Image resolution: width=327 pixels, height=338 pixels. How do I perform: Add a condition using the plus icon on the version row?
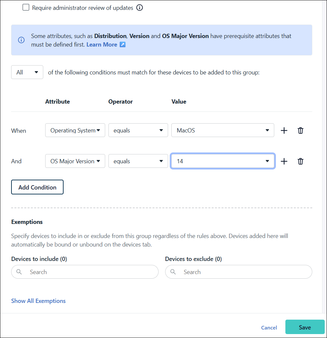pyautogui.click(x=284, y=161)
